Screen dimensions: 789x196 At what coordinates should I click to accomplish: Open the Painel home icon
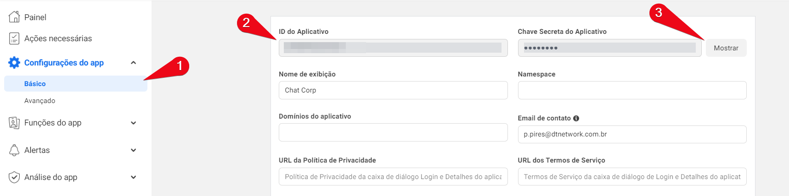[14, 17]
